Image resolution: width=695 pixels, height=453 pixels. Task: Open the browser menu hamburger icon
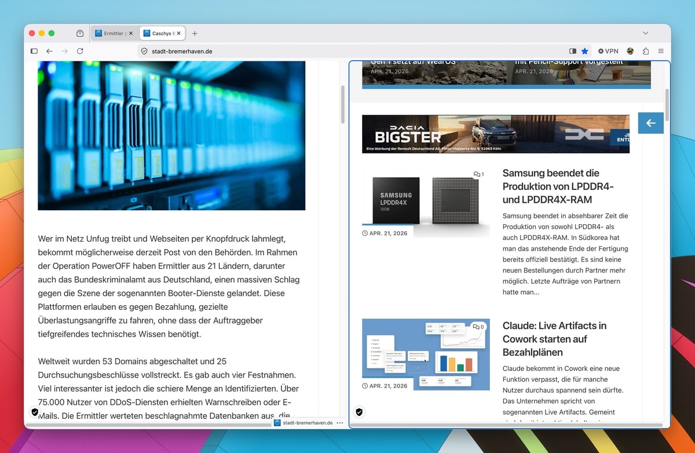pos(661,51)
